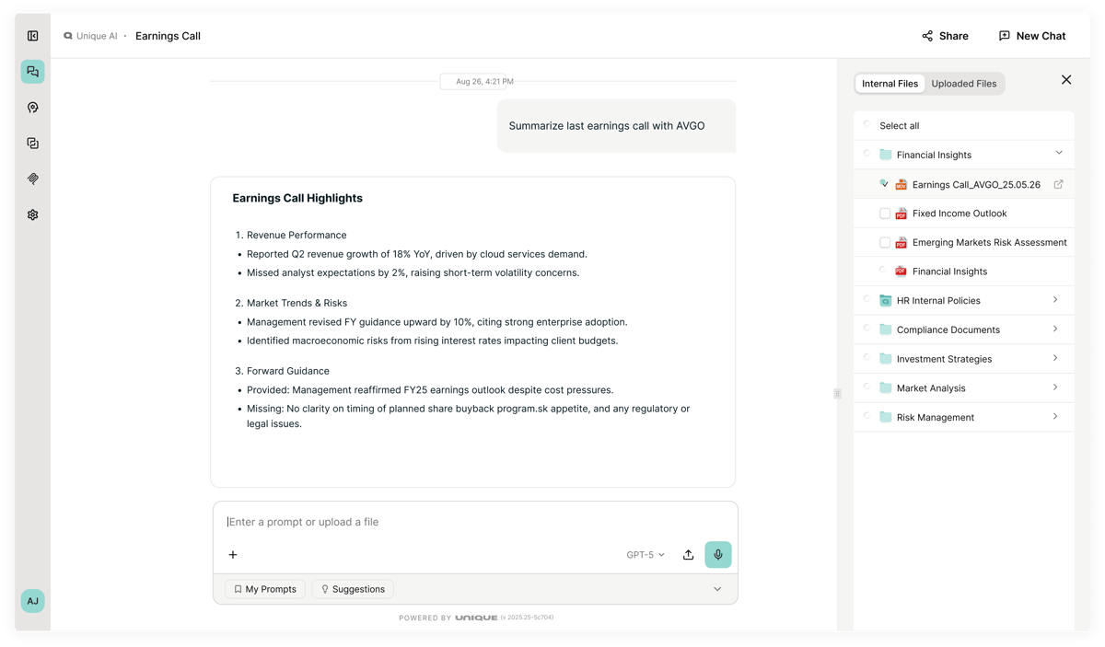Click the plus icon in prompt box
Screen dimensions: 1105x647
coord(233,555)
